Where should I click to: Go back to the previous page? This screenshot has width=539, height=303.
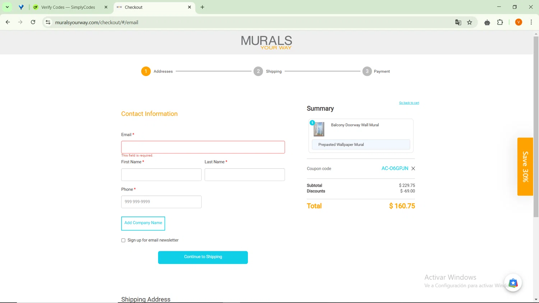pyautogui.click(x=8, y=22)
